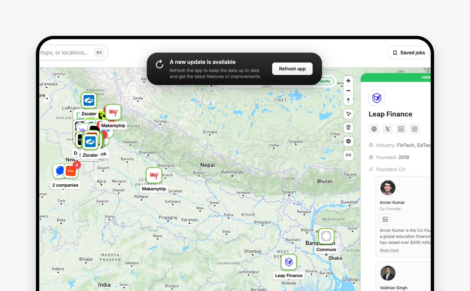Click the Kathmandu city label
The image size is (470, 291).
[x=232, y=172]
